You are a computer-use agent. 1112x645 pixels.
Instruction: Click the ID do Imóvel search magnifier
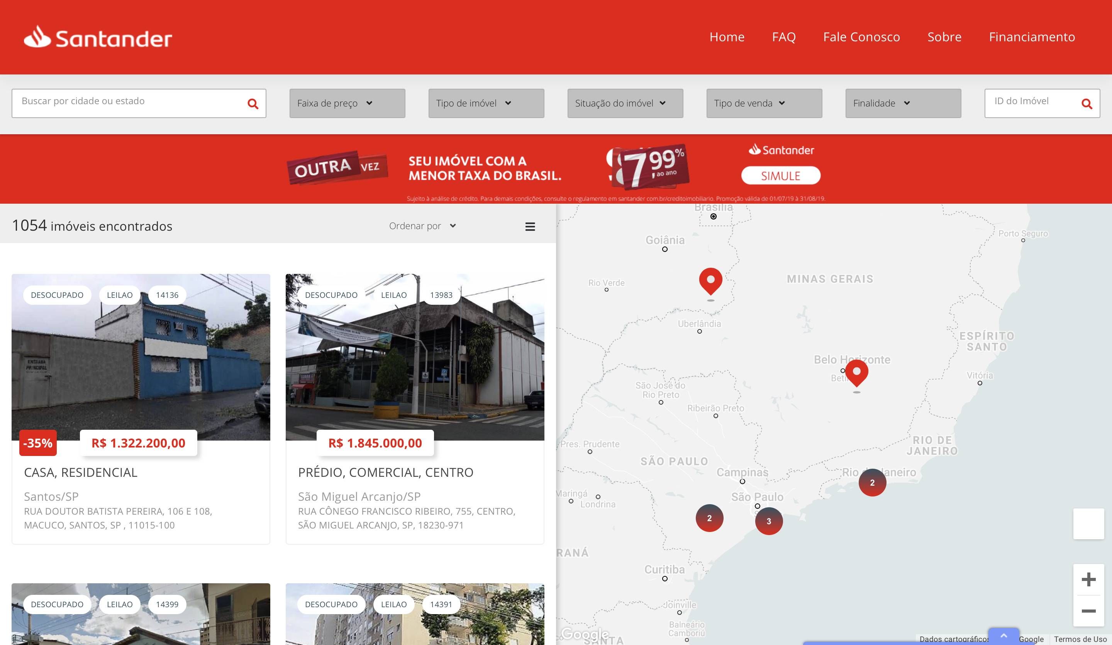click(x=1087, y=104)
